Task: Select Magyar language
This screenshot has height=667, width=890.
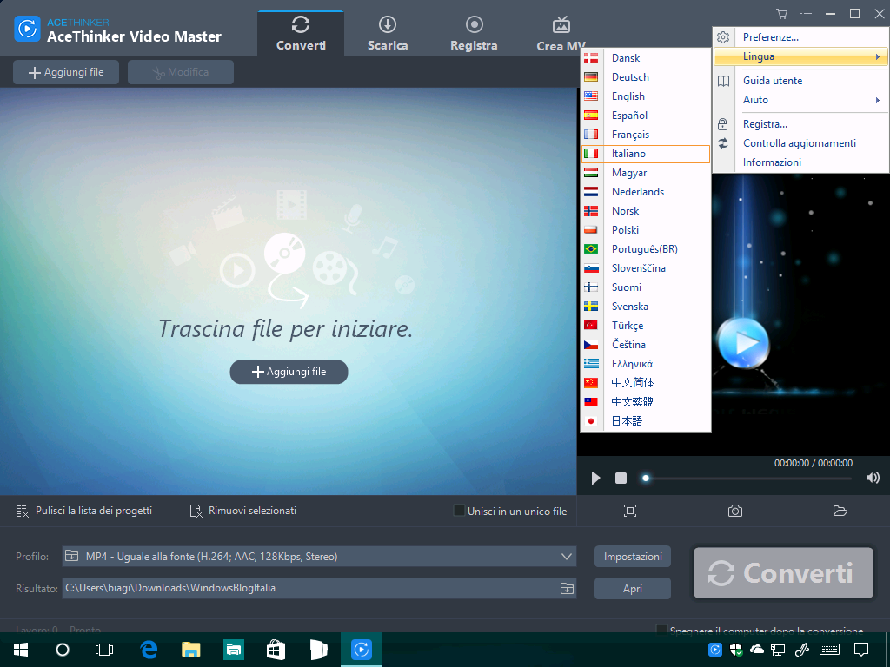Action: pyautogui.click(x=646, y=173)
